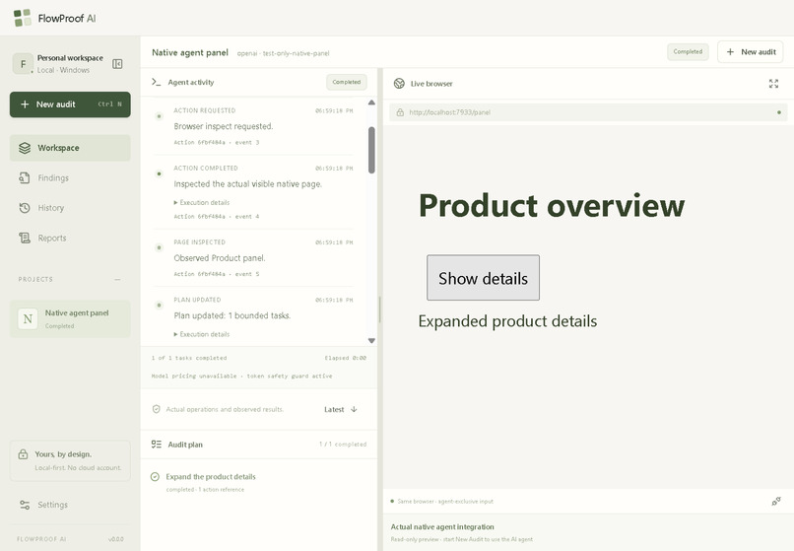The width and height of the screenshot is (794, 551).
Task: Collapse the sidebar panel icon
Action: coord(117,64)
